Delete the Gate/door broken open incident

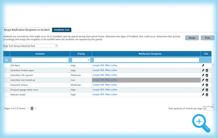(207, 70)
